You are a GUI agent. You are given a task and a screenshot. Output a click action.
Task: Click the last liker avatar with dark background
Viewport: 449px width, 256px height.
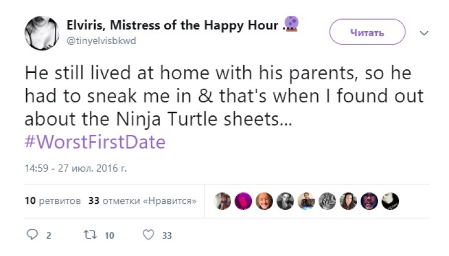(390, 201)
